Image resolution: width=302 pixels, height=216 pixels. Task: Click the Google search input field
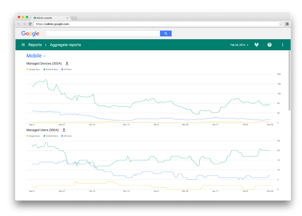[103, 34]
